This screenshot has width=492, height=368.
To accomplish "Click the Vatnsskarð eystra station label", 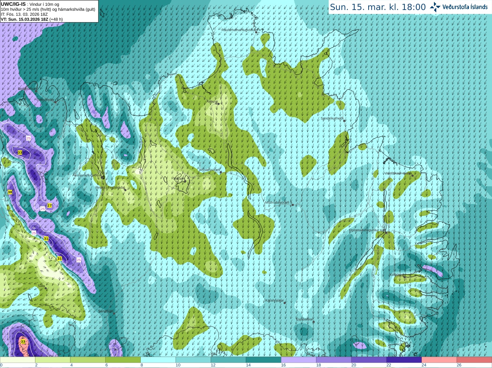I will pyautogui.click(x=398, y=173).
